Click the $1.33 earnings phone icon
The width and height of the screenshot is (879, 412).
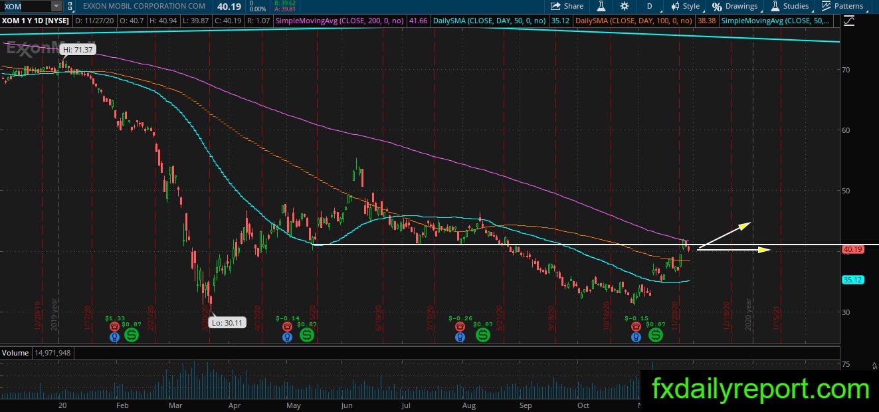point(114,326)
